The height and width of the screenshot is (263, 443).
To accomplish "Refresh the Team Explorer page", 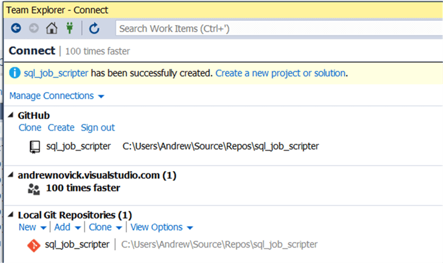I will tap(94, 29).
